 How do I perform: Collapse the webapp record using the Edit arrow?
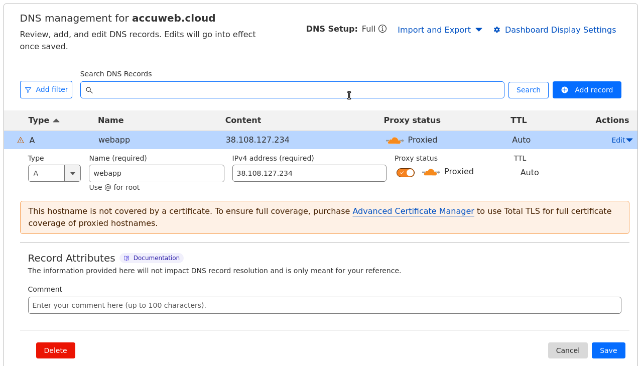622,140
